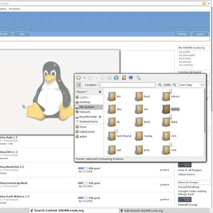Select Music bookmark in the sidebar
The height and width of the screenshot is (213, 213).
pyautogui.click(x=81, y=127)
